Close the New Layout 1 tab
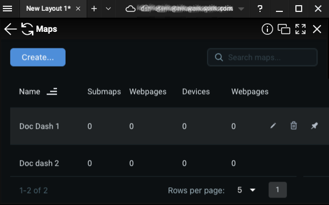The height and width of the screenshot is (205, 329). point(78,9)
